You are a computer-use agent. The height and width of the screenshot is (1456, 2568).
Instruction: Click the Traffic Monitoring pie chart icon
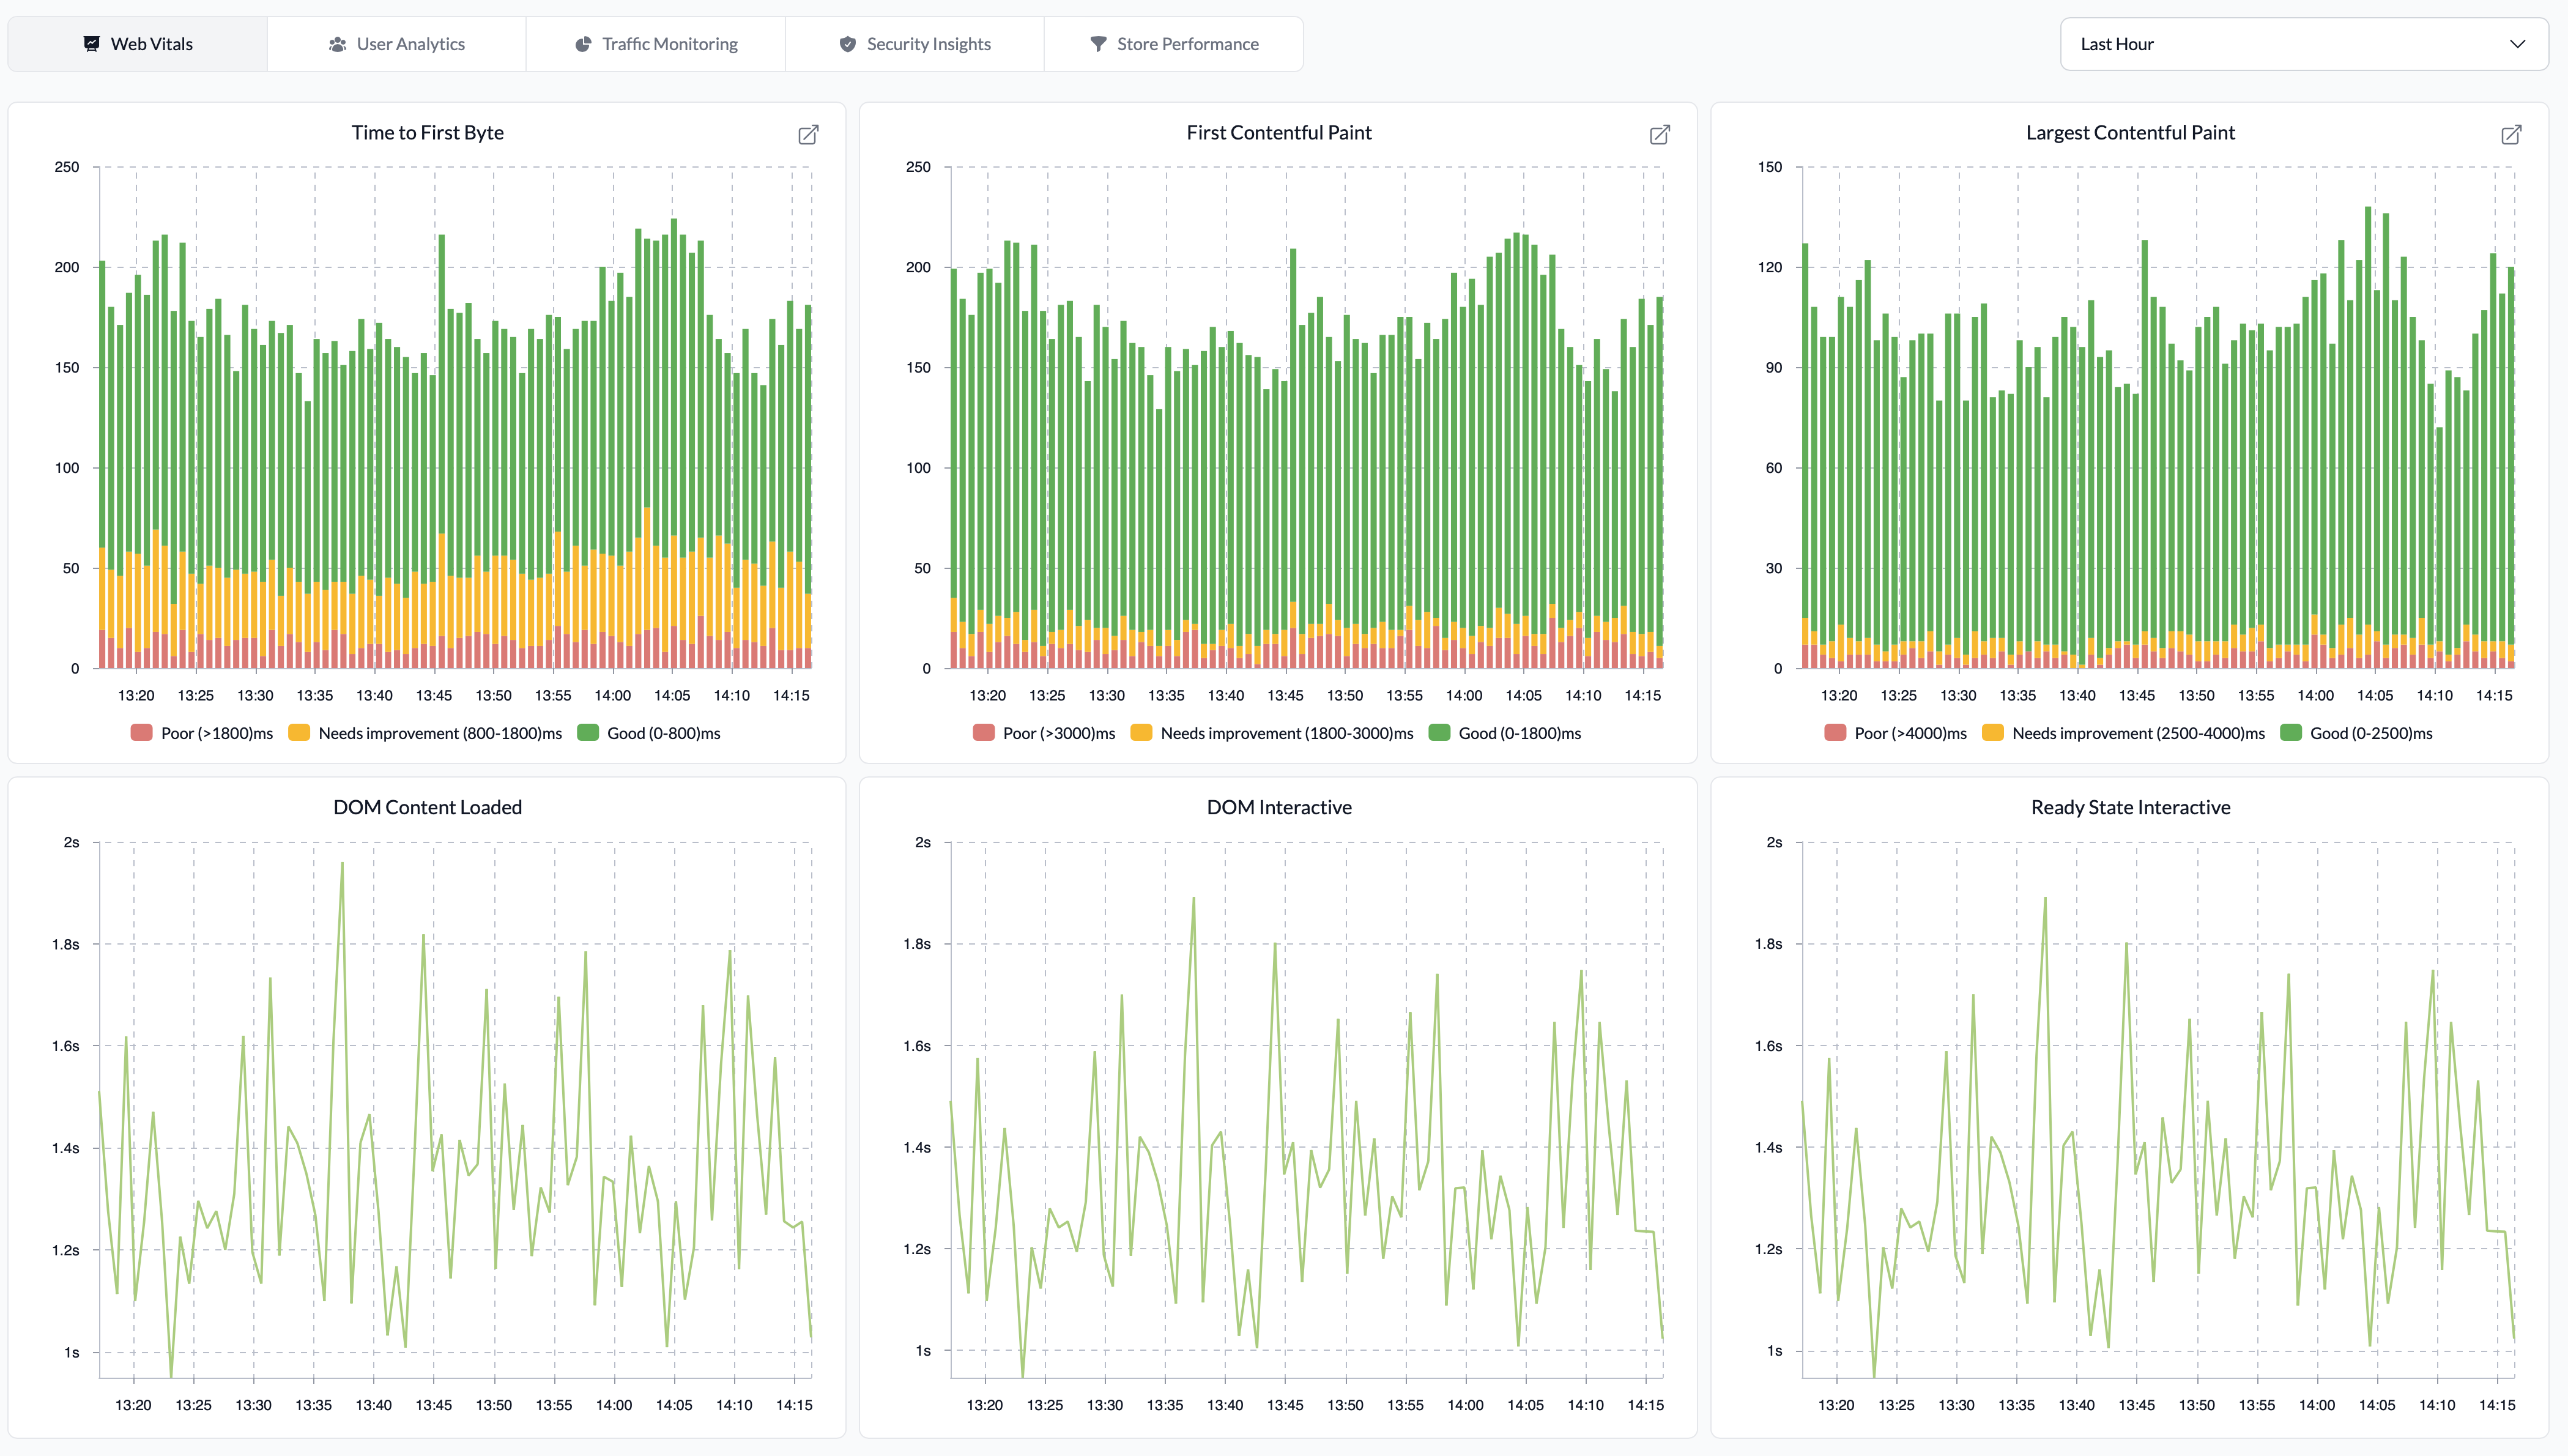(x=583, y=44)
